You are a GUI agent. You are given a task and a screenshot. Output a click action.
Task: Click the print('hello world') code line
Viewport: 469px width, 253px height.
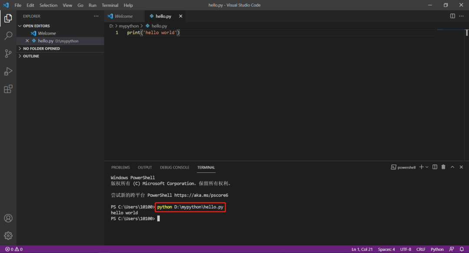(x=153, y=32)
